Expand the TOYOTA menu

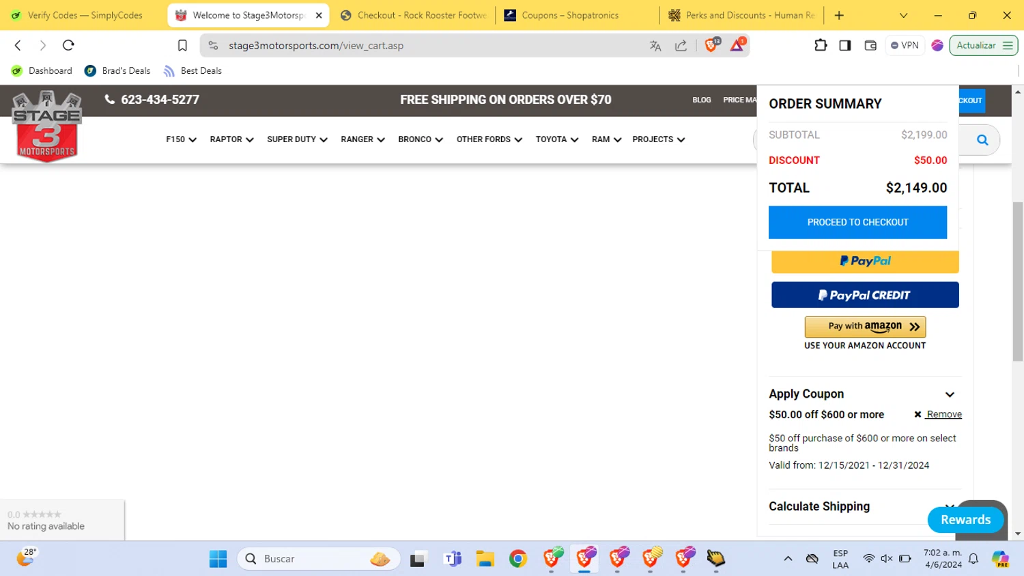tap(557, 139)
